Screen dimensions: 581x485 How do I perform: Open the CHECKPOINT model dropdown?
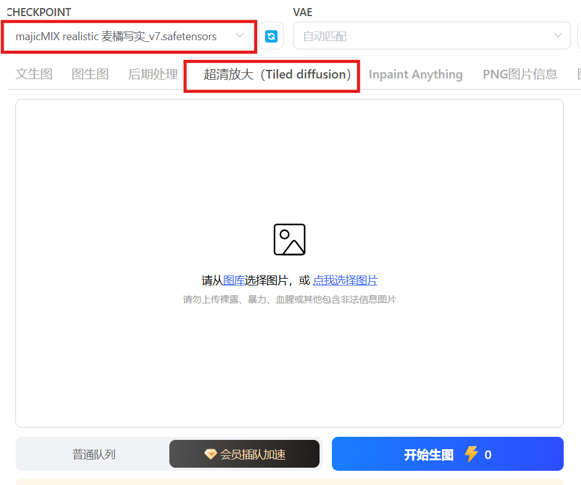129,36
